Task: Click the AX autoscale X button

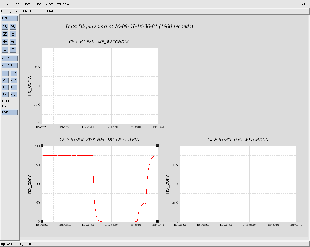Action: tap(5, 80)
